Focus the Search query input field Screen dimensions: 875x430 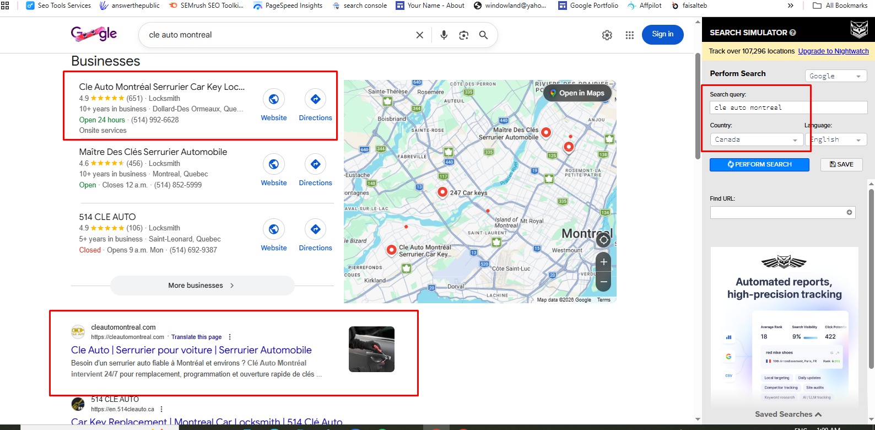pos(788,108)
